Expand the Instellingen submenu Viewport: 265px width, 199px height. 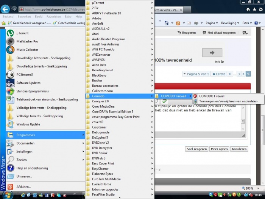46,152
